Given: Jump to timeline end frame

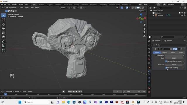Looking at the screenshot, I should (x=81, y=92).
